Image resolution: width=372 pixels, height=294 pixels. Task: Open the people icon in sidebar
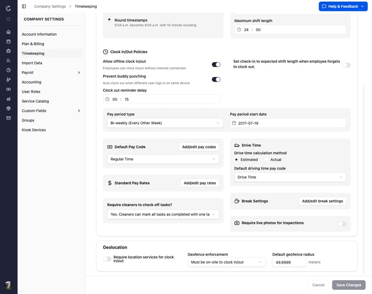[x=8, y=80]
